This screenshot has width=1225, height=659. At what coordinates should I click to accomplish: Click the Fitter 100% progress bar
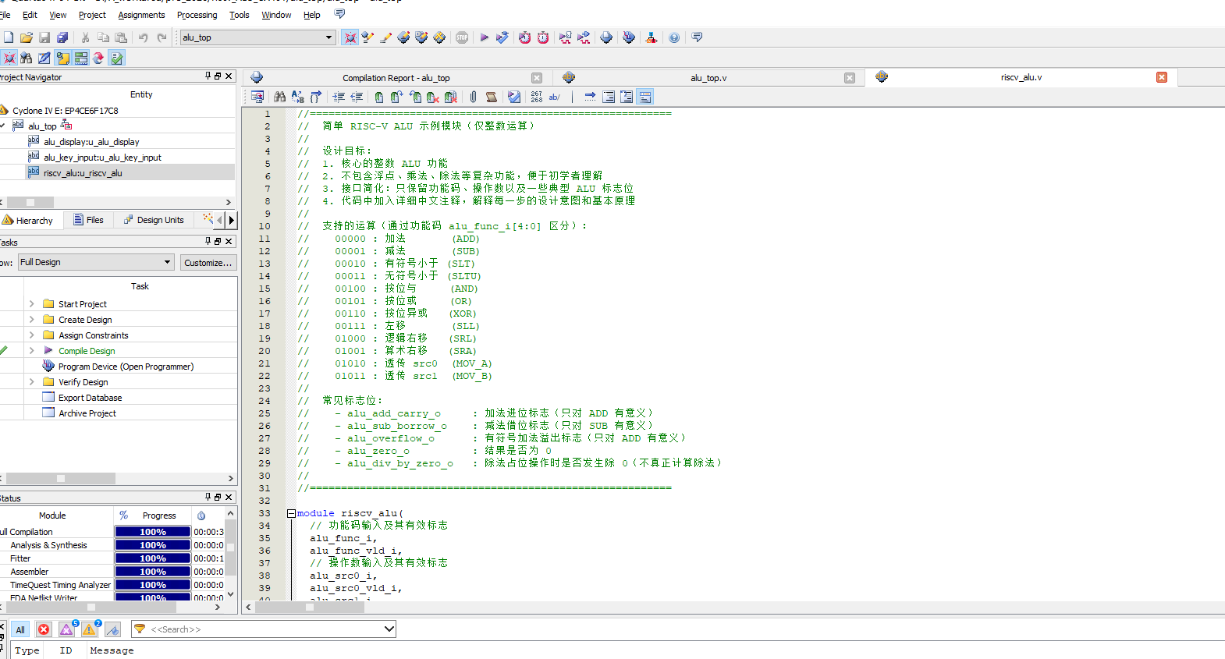pyautogui.click(x=153, y=558)
